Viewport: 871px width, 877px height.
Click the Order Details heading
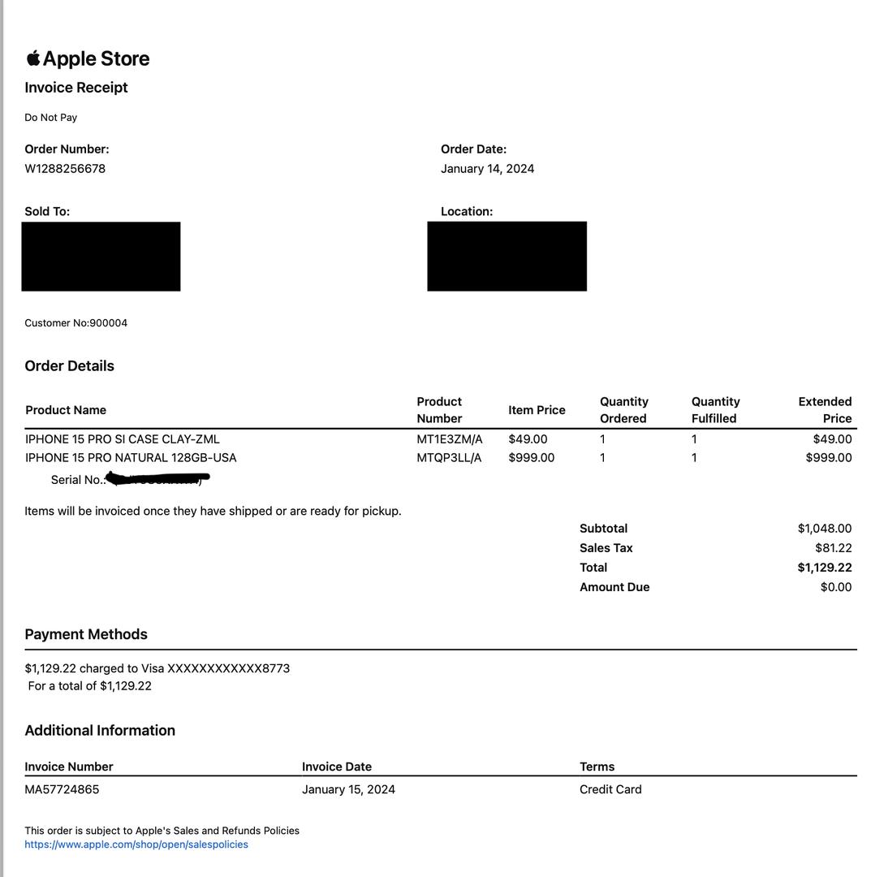[x=69, y=365]
